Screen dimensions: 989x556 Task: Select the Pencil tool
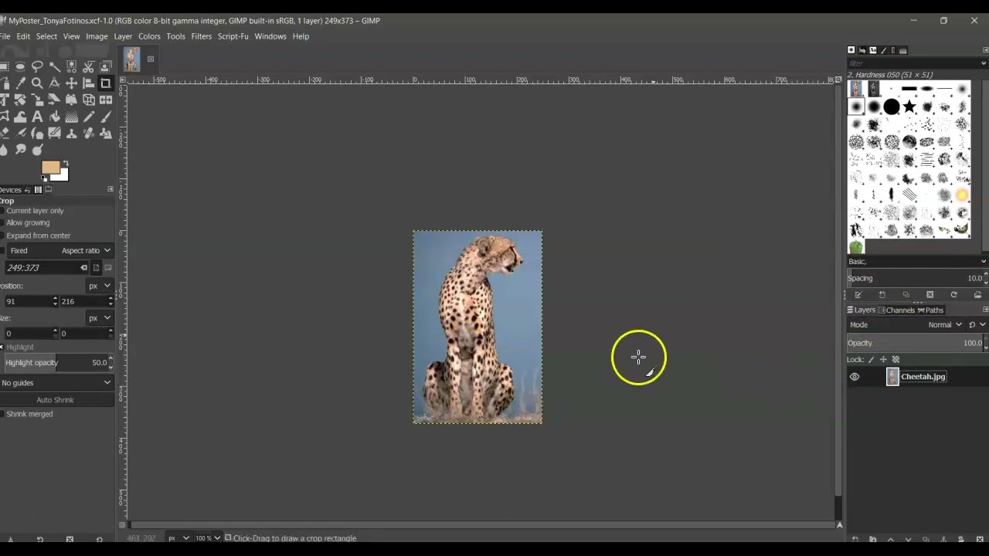click(89, 117)
